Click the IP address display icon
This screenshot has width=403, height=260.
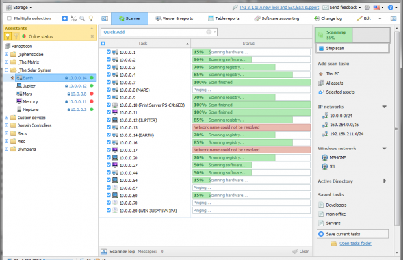[73, 19]
